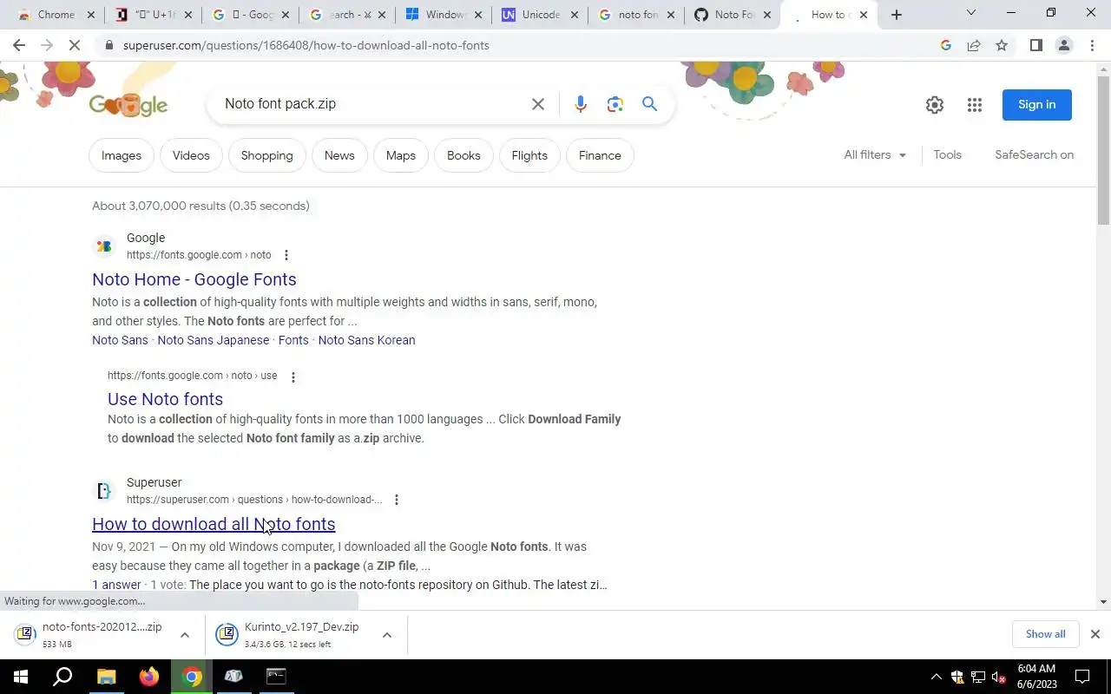
Task: Select the Videos filter
Action: 191,155
